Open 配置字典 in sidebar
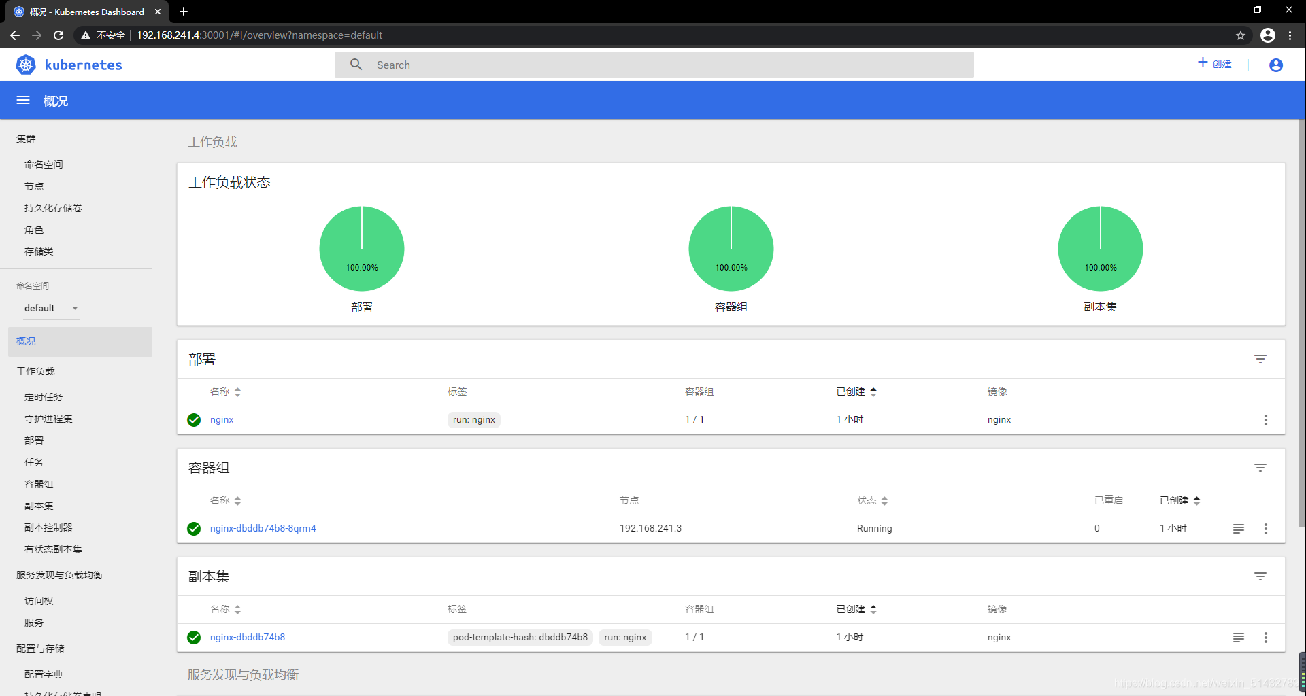 click(44, 674)
